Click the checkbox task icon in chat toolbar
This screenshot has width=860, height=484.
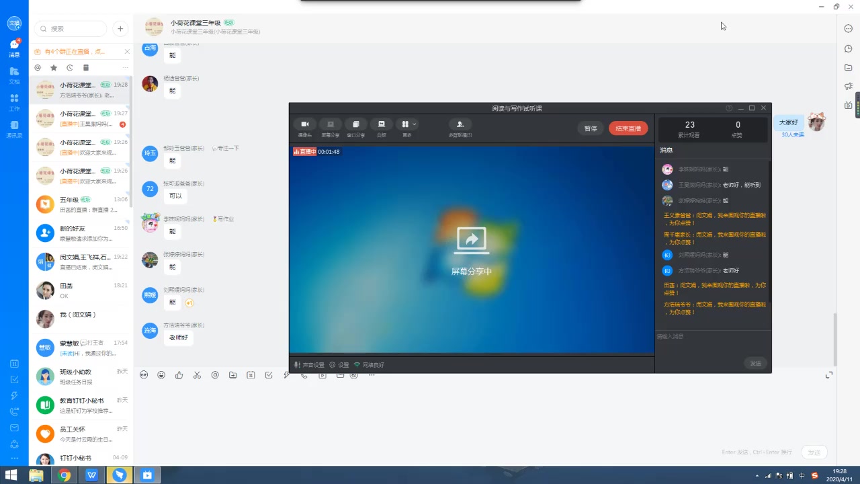[x=269, y=375]
